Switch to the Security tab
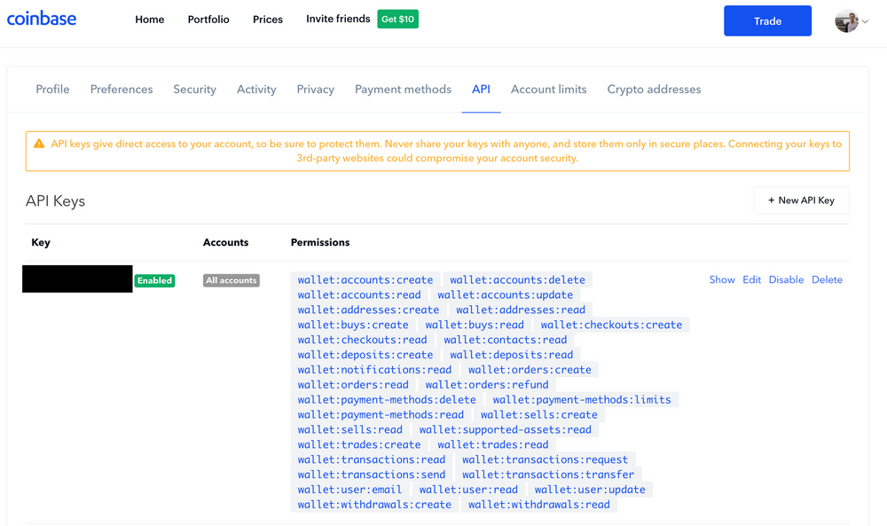This screenshot has height=526, width=887. point(194,89)
